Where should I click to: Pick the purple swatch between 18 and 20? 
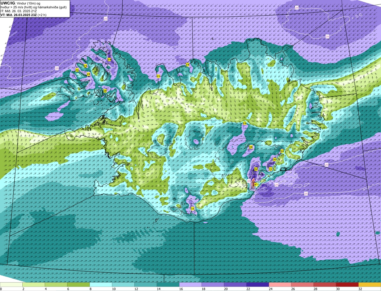[213, 285]
